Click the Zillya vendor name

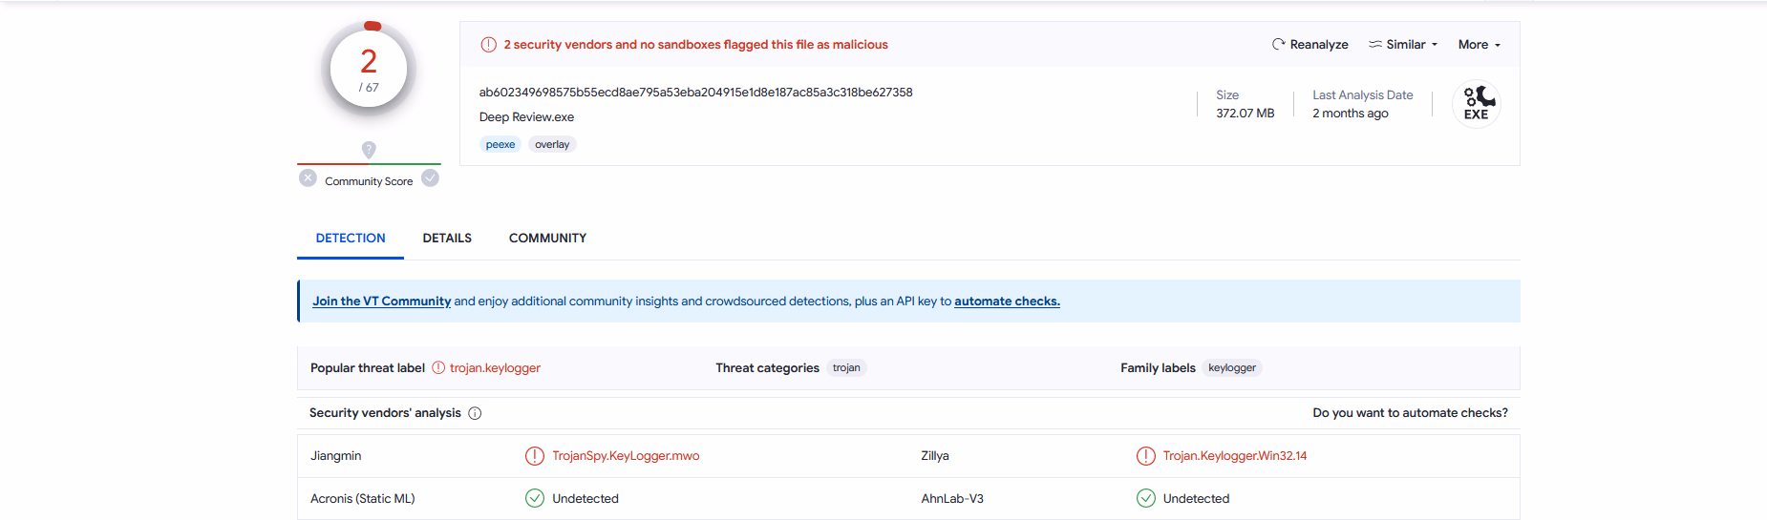point(935,456)
